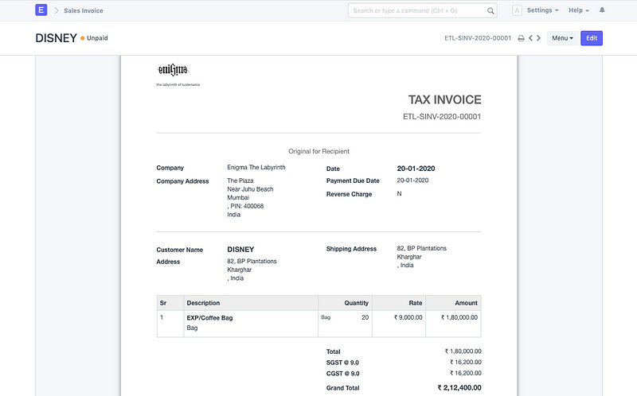Click the print icon beside invoice number
The width and height of the screenshot is (637, 396).
521,38
